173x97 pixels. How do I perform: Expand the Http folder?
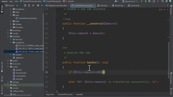[11, 12]
